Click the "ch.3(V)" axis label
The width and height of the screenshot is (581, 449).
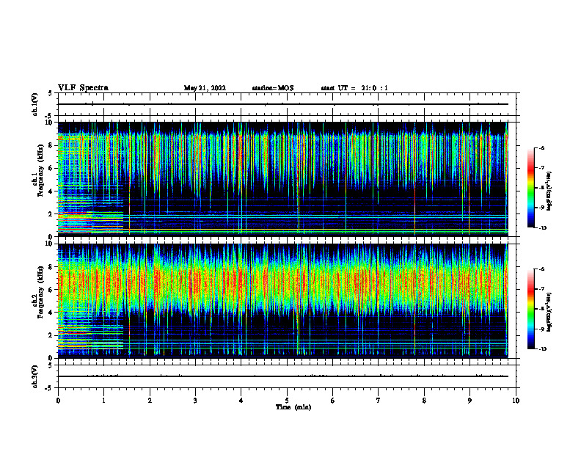coord(34,377)
